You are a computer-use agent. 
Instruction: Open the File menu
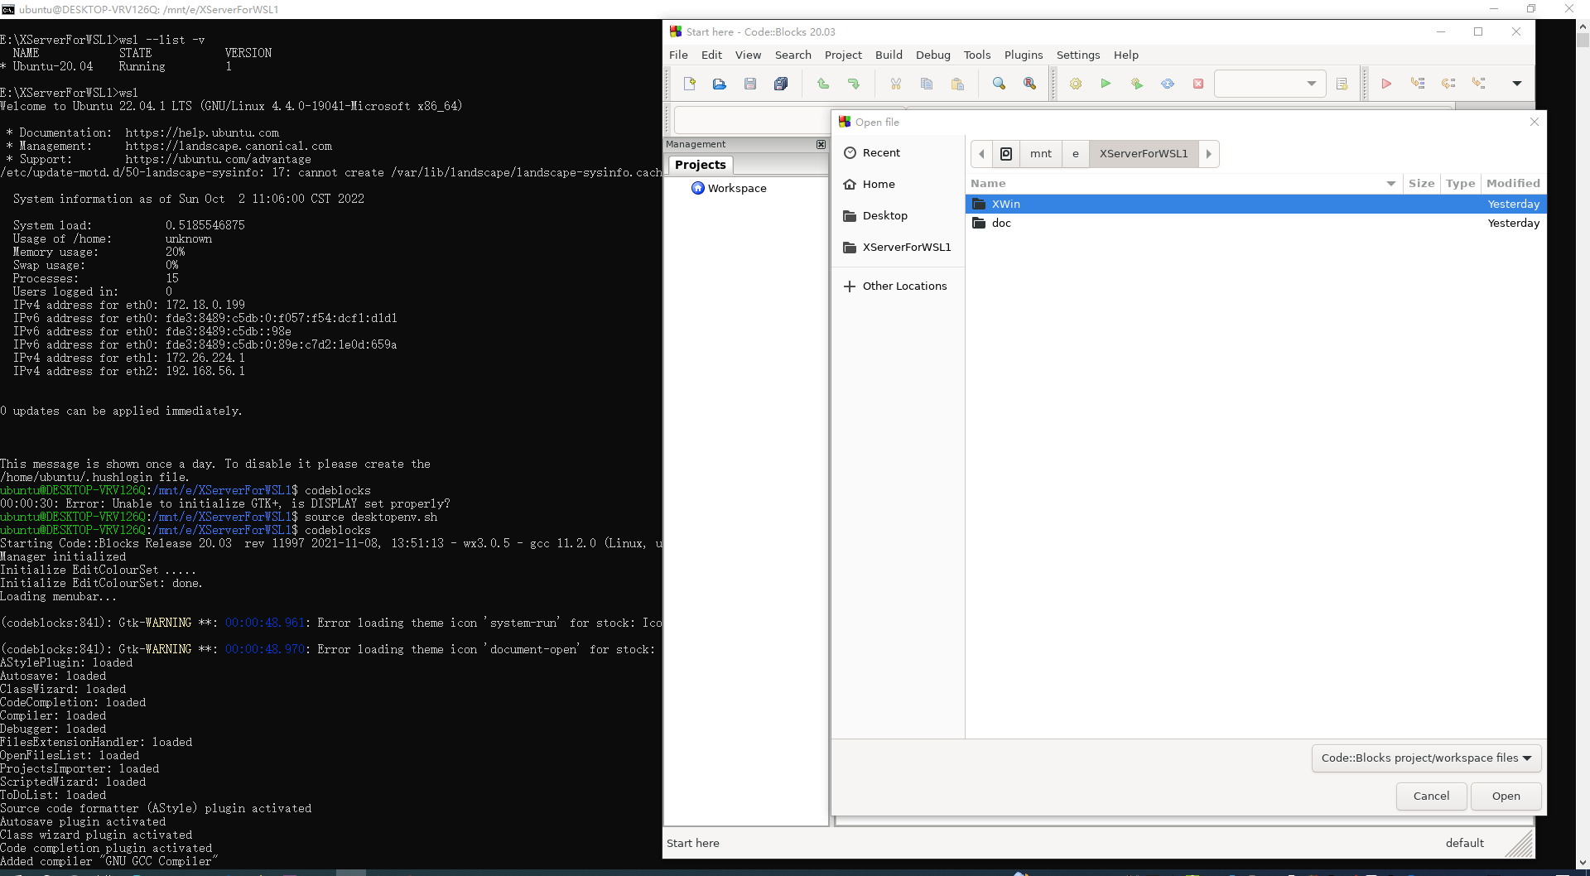click(678, 55)
